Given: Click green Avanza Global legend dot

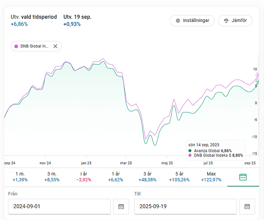Looking at the screenshot, I should [x=190, y=150].
